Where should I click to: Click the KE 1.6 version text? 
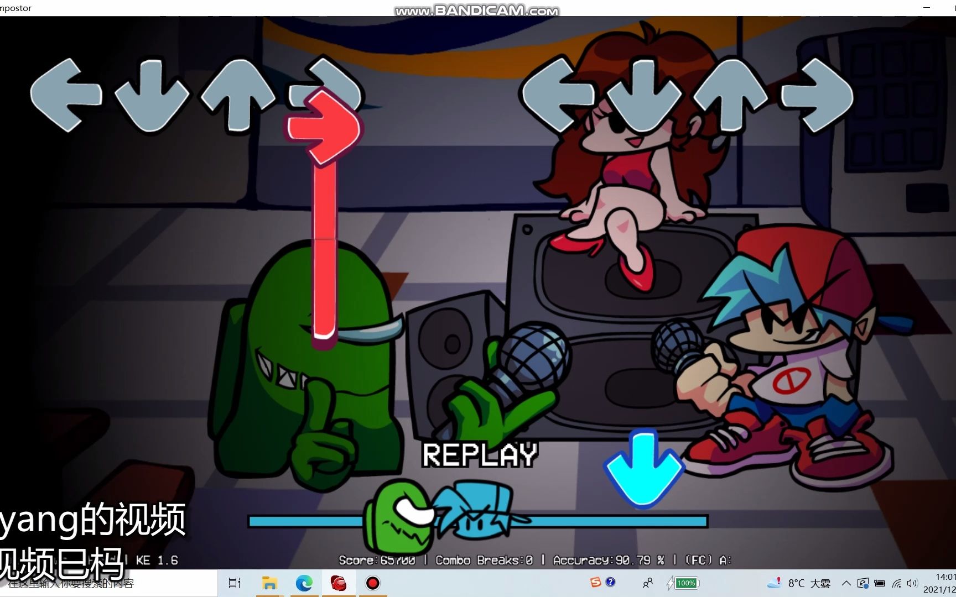(x=157, y=560)
